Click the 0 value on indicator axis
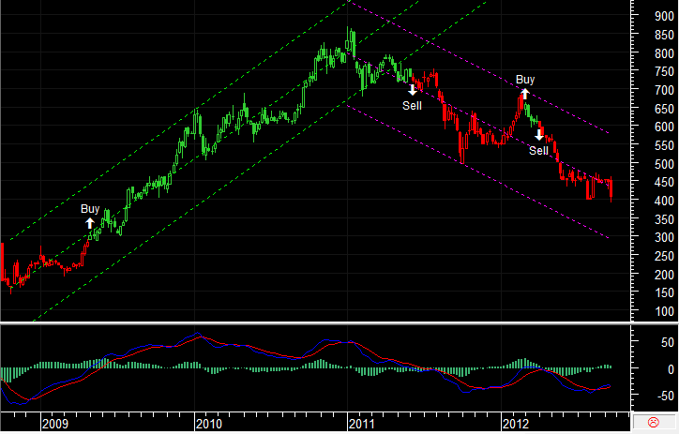 click(671, 369)
